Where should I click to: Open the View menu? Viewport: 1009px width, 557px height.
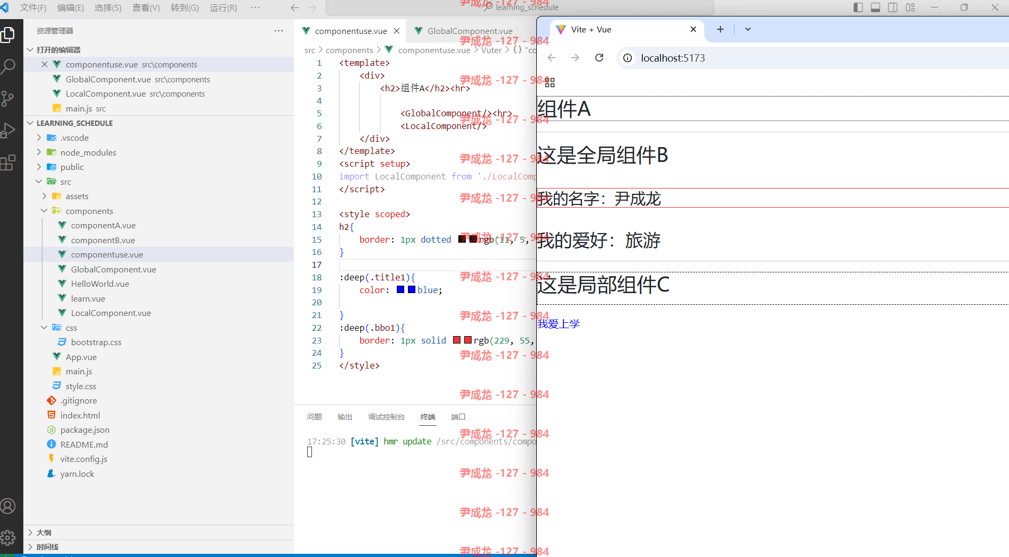coord(146,8)
